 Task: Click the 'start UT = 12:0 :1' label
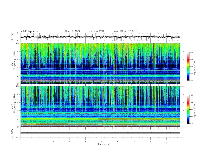click(x=126, y=31)
